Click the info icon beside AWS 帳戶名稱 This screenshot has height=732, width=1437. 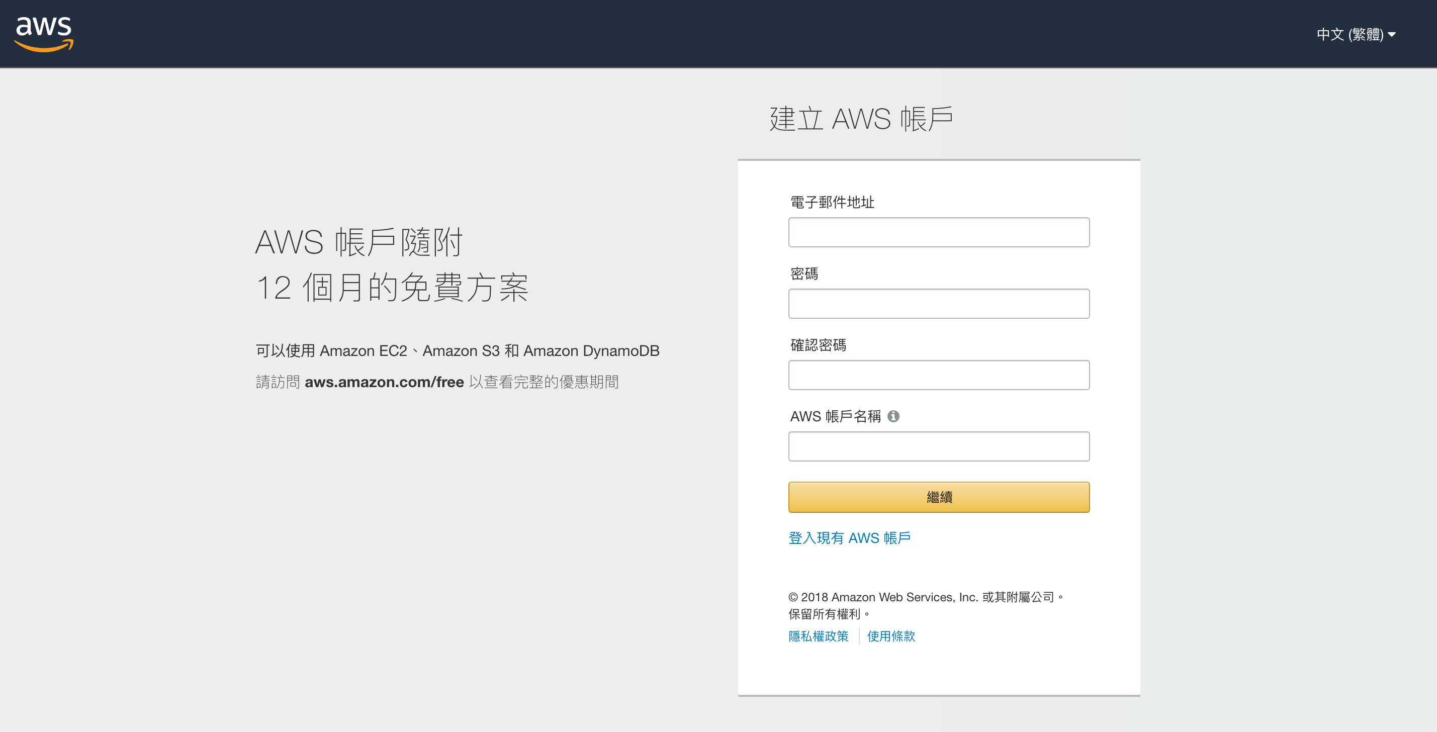(893, 416)
